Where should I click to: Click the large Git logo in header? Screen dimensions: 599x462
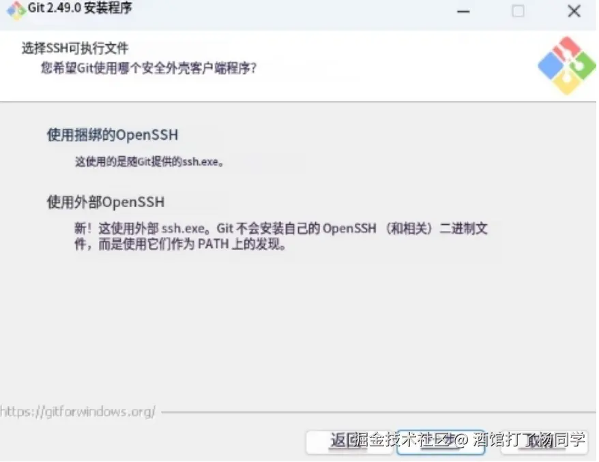[x=567, y=65]
